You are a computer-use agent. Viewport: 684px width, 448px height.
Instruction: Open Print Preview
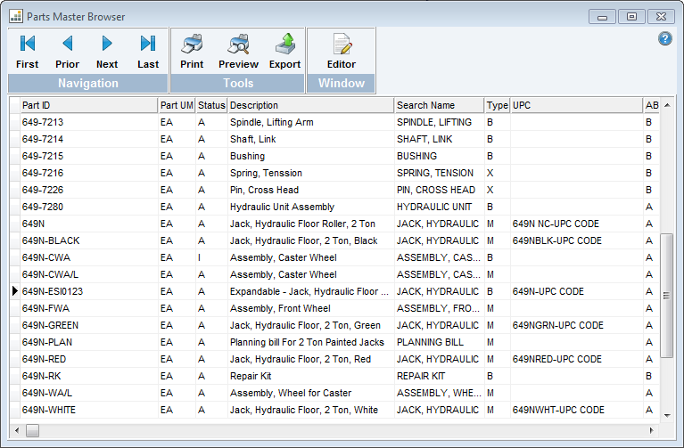point(238,52)
